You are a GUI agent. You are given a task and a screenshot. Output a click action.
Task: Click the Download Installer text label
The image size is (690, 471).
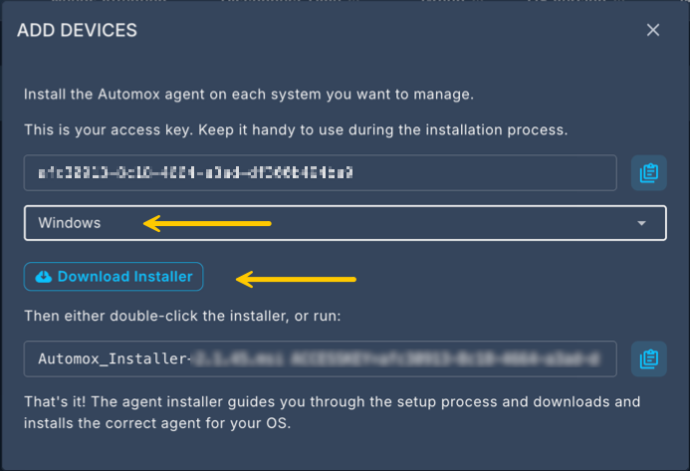125,277
